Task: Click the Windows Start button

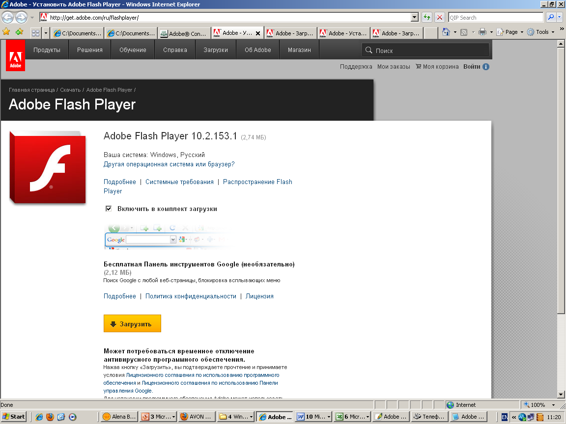Action: [x=14, y=417]
